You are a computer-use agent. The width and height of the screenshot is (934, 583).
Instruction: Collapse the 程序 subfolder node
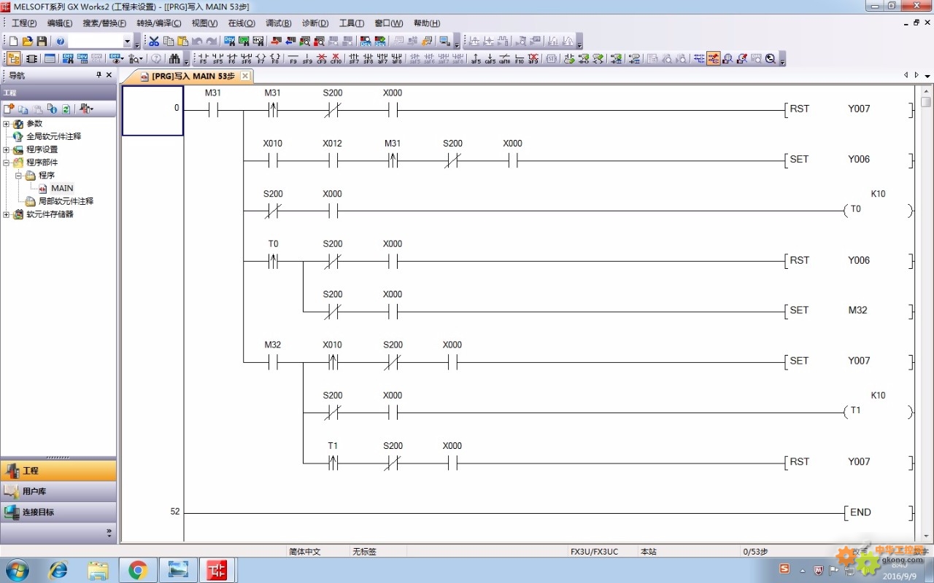point(19,176)
